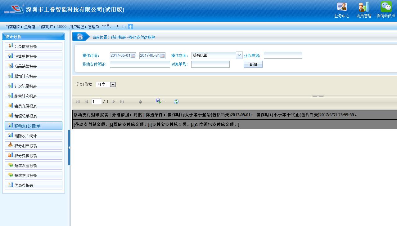This screenshot has width=397, height=226.
Task: Click the 查询 search button
Action: tap(253, 64)
